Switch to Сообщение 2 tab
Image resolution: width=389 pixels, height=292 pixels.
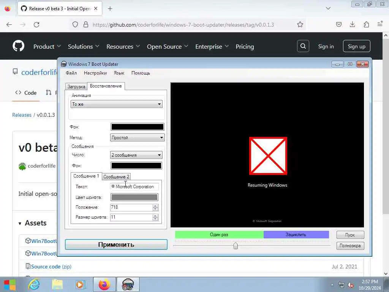pyautogui.click(x=116, y=176)
